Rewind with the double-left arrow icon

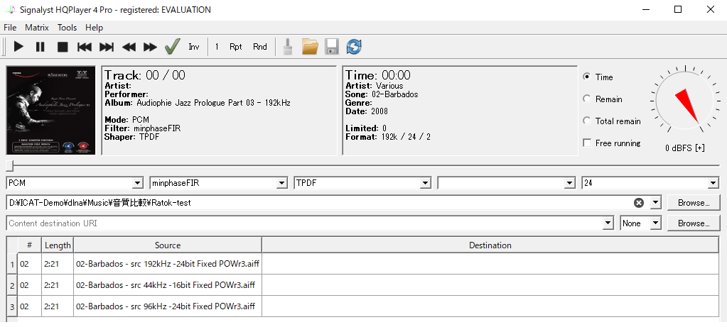(x=129, y=47)
